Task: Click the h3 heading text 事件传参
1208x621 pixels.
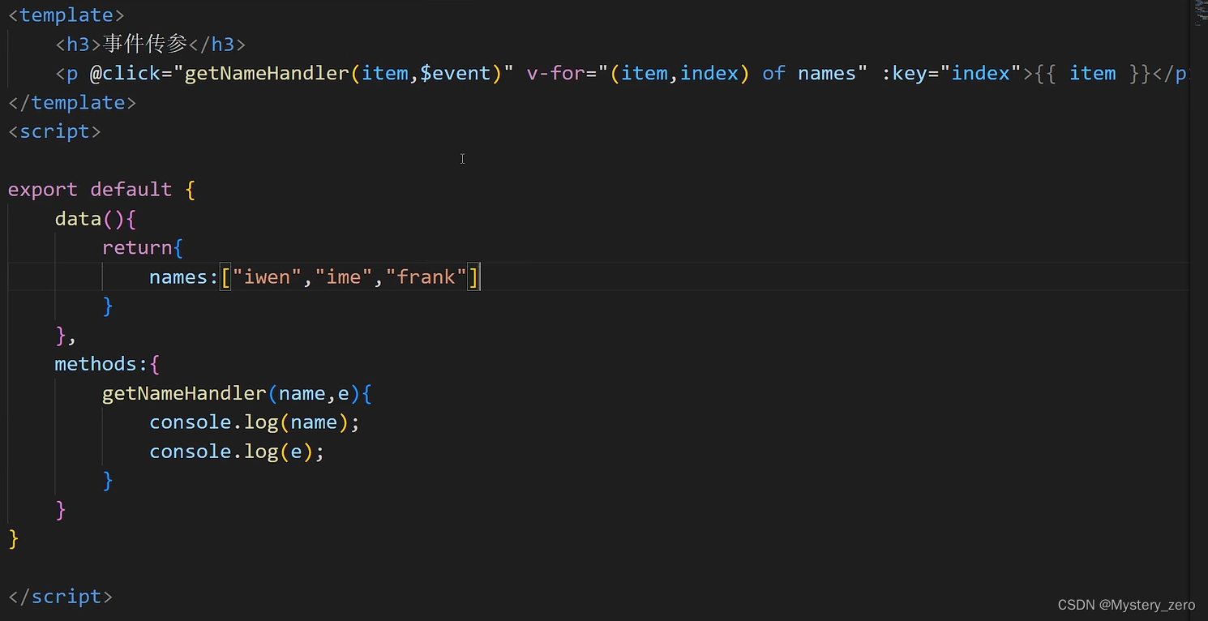Action: [145, 44]
